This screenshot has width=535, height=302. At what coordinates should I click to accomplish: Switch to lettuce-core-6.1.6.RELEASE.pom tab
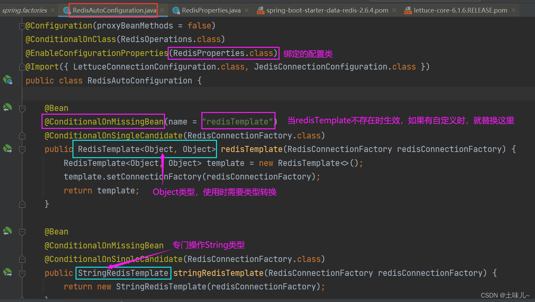coord(461,11)
